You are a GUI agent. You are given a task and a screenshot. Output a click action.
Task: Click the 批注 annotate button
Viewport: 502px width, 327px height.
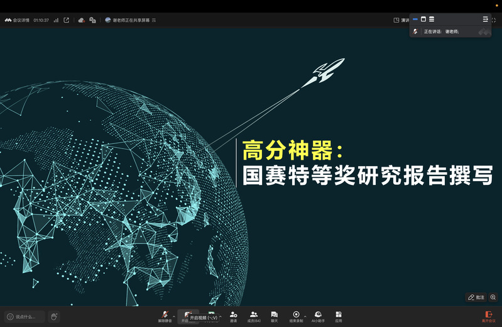tap(476, 297)
